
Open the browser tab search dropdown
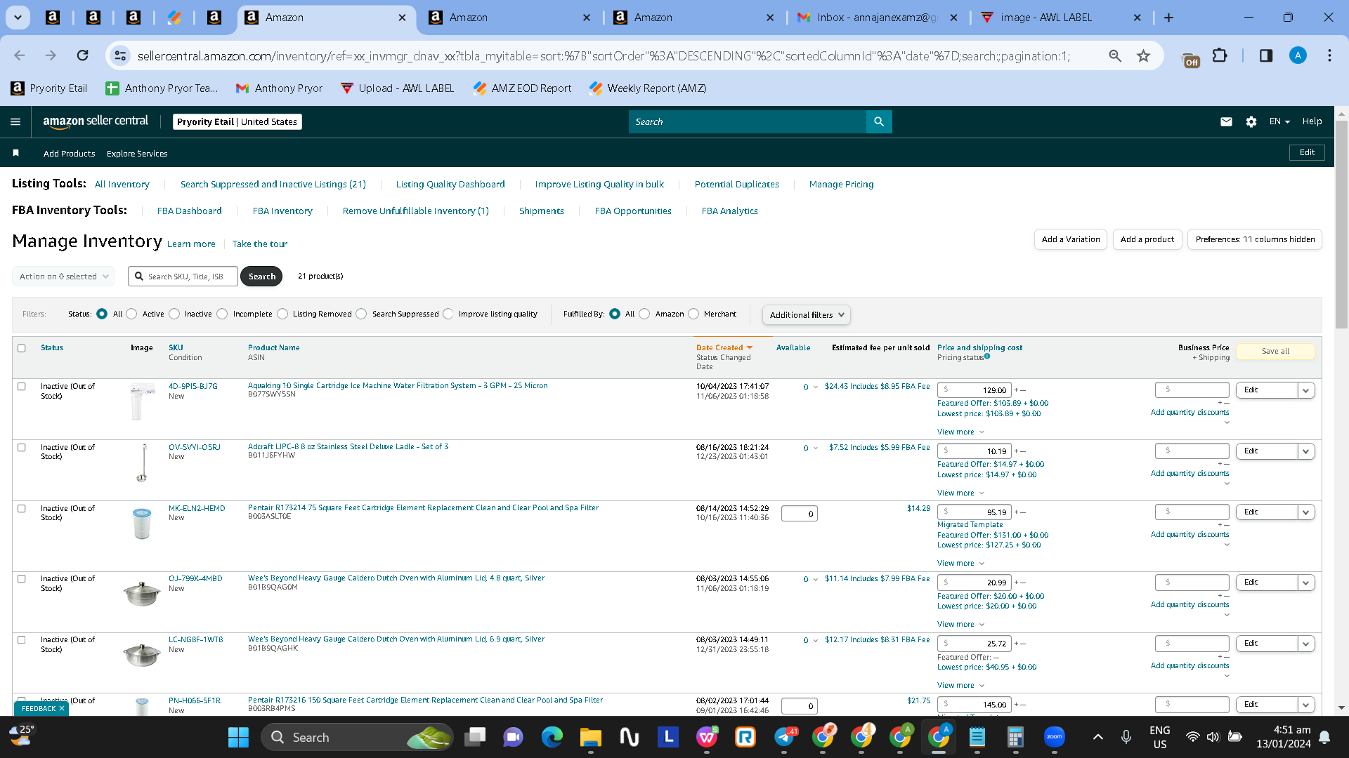tap(18, 18)
